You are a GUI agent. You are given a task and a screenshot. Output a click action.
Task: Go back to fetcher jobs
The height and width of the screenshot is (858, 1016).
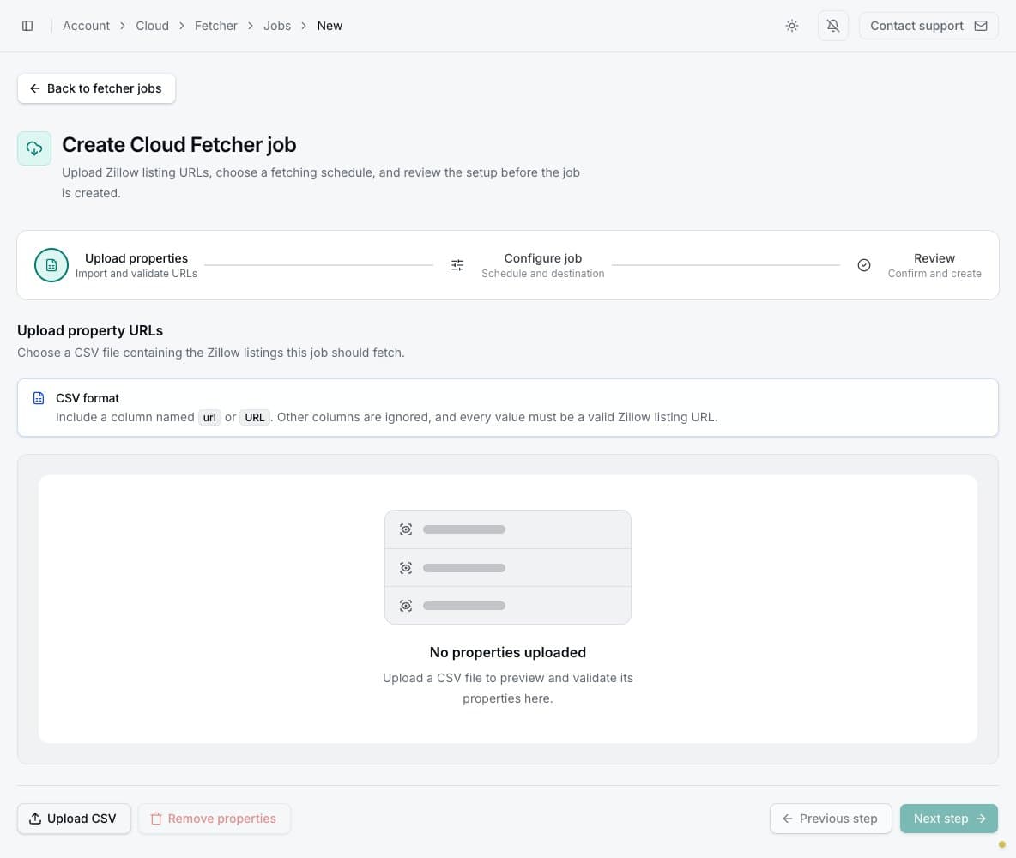97,88
